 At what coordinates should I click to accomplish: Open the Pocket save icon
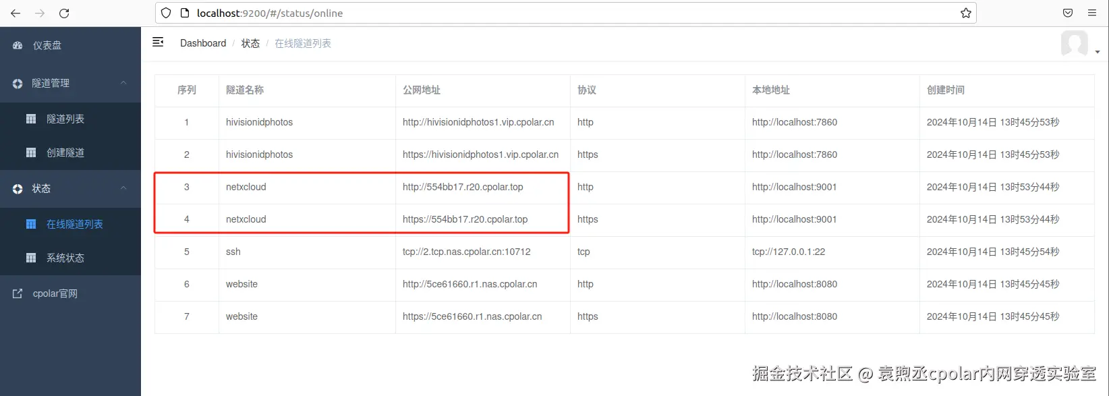(x=1068, y=13)
